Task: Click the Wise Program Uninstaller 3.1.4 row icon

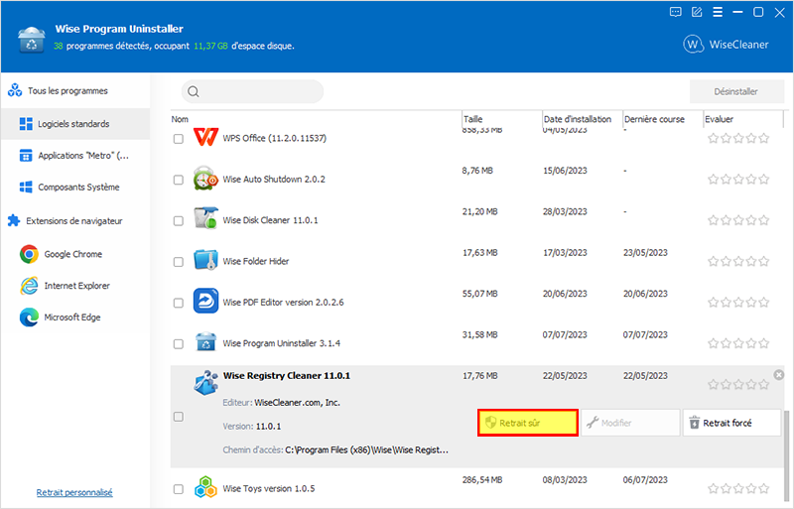Action: 205,342
